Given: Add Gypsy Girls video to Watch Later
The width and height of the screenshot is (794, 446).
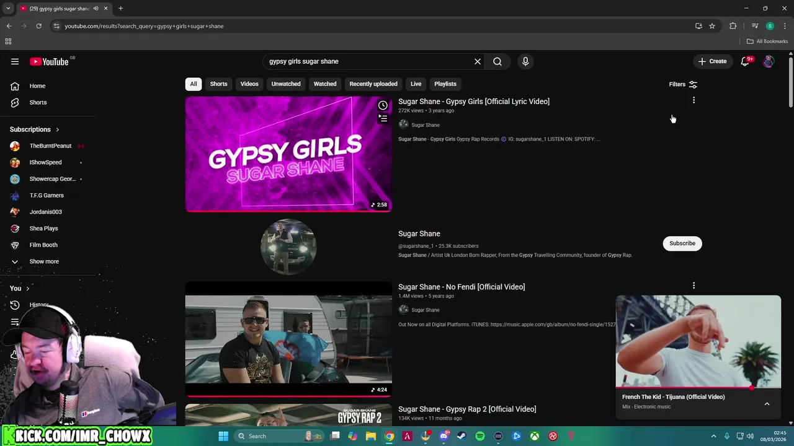Looking at the screenshot, I should point(383,105).
